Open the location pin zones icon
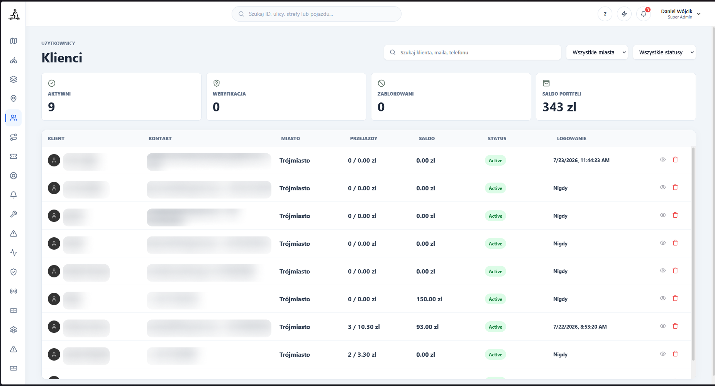 click(x=14, y=99)
